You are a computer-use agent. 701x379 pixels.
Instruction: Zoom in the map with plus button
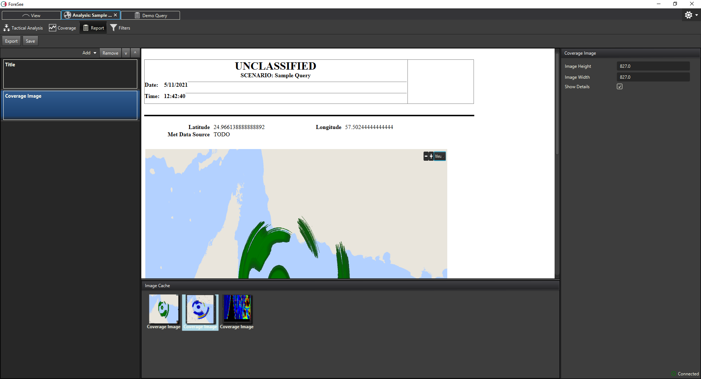[x=431, y=156]
